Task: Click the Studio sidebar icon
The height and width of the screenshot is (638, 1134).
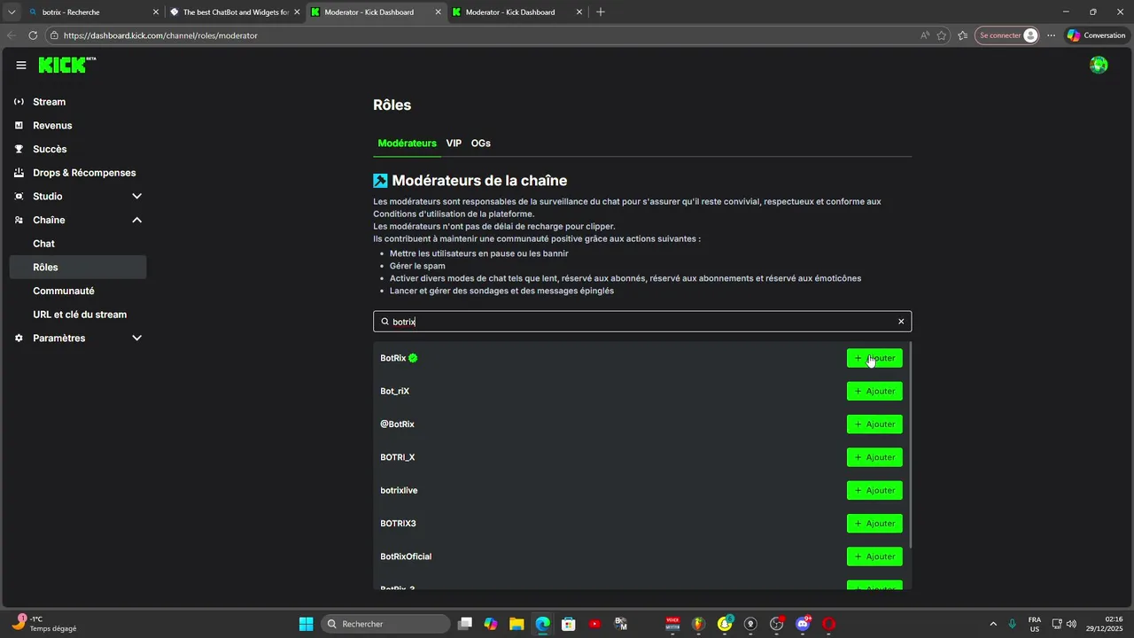Action: click(19, 197)
